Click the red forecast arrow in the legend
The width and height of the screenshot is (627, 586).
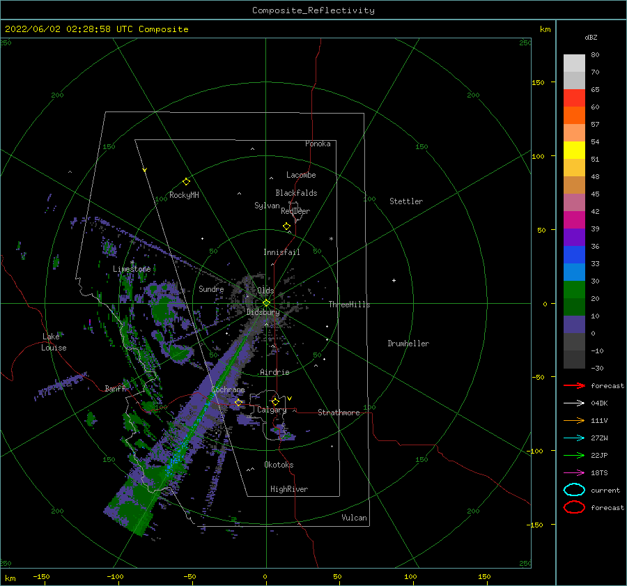pyautogui.click(x=574, y=385)
